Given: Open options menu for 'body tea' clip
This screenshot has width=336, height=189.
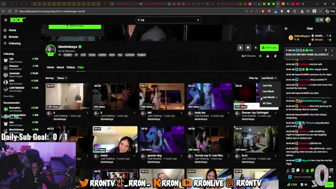Looking at the screenshot, I should point(228,113).
